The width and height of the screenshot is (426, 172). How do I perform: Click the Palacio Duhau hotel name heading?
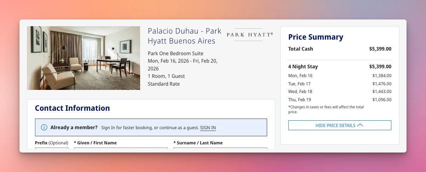pos(184,36)
